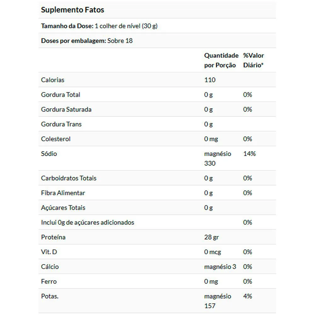Click the açúcares adicionados line
This screenshot has width=315, height=315.
coord(87,222)
